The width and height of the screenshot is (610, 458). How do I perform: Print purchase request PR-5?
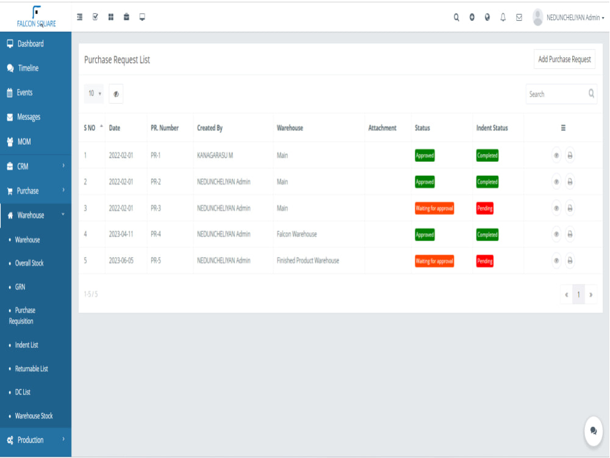[x=570, y=261]
